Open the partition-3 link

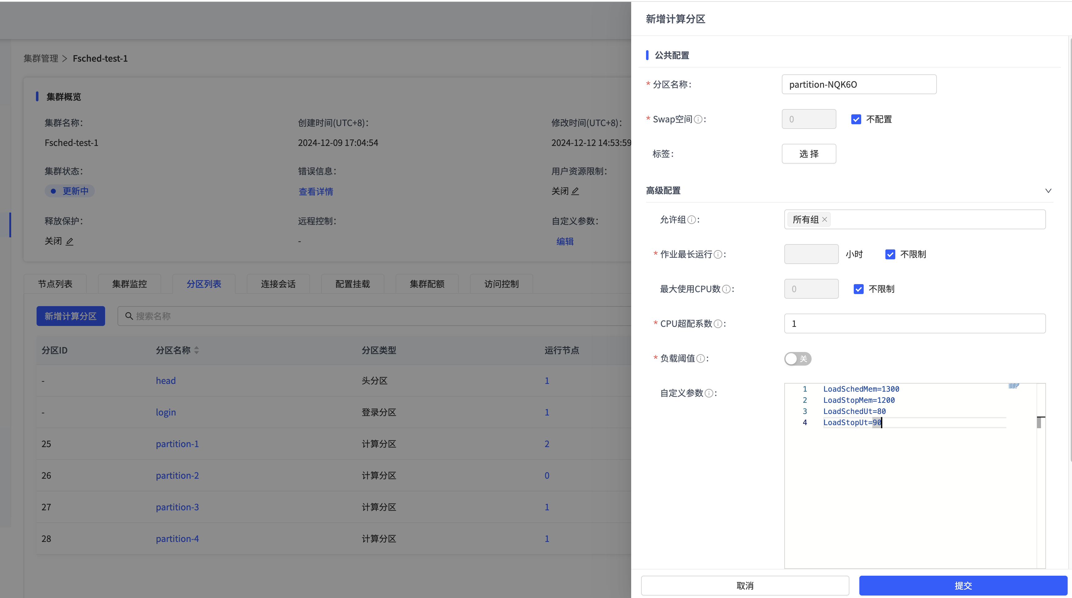coord(177,507)
